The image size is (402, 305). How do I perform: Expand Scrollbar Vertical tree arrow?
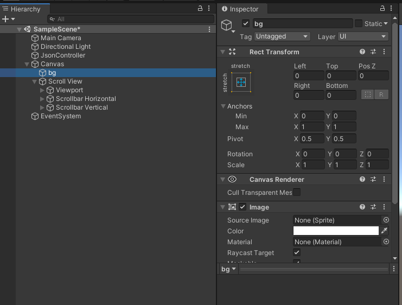[42, 107]
